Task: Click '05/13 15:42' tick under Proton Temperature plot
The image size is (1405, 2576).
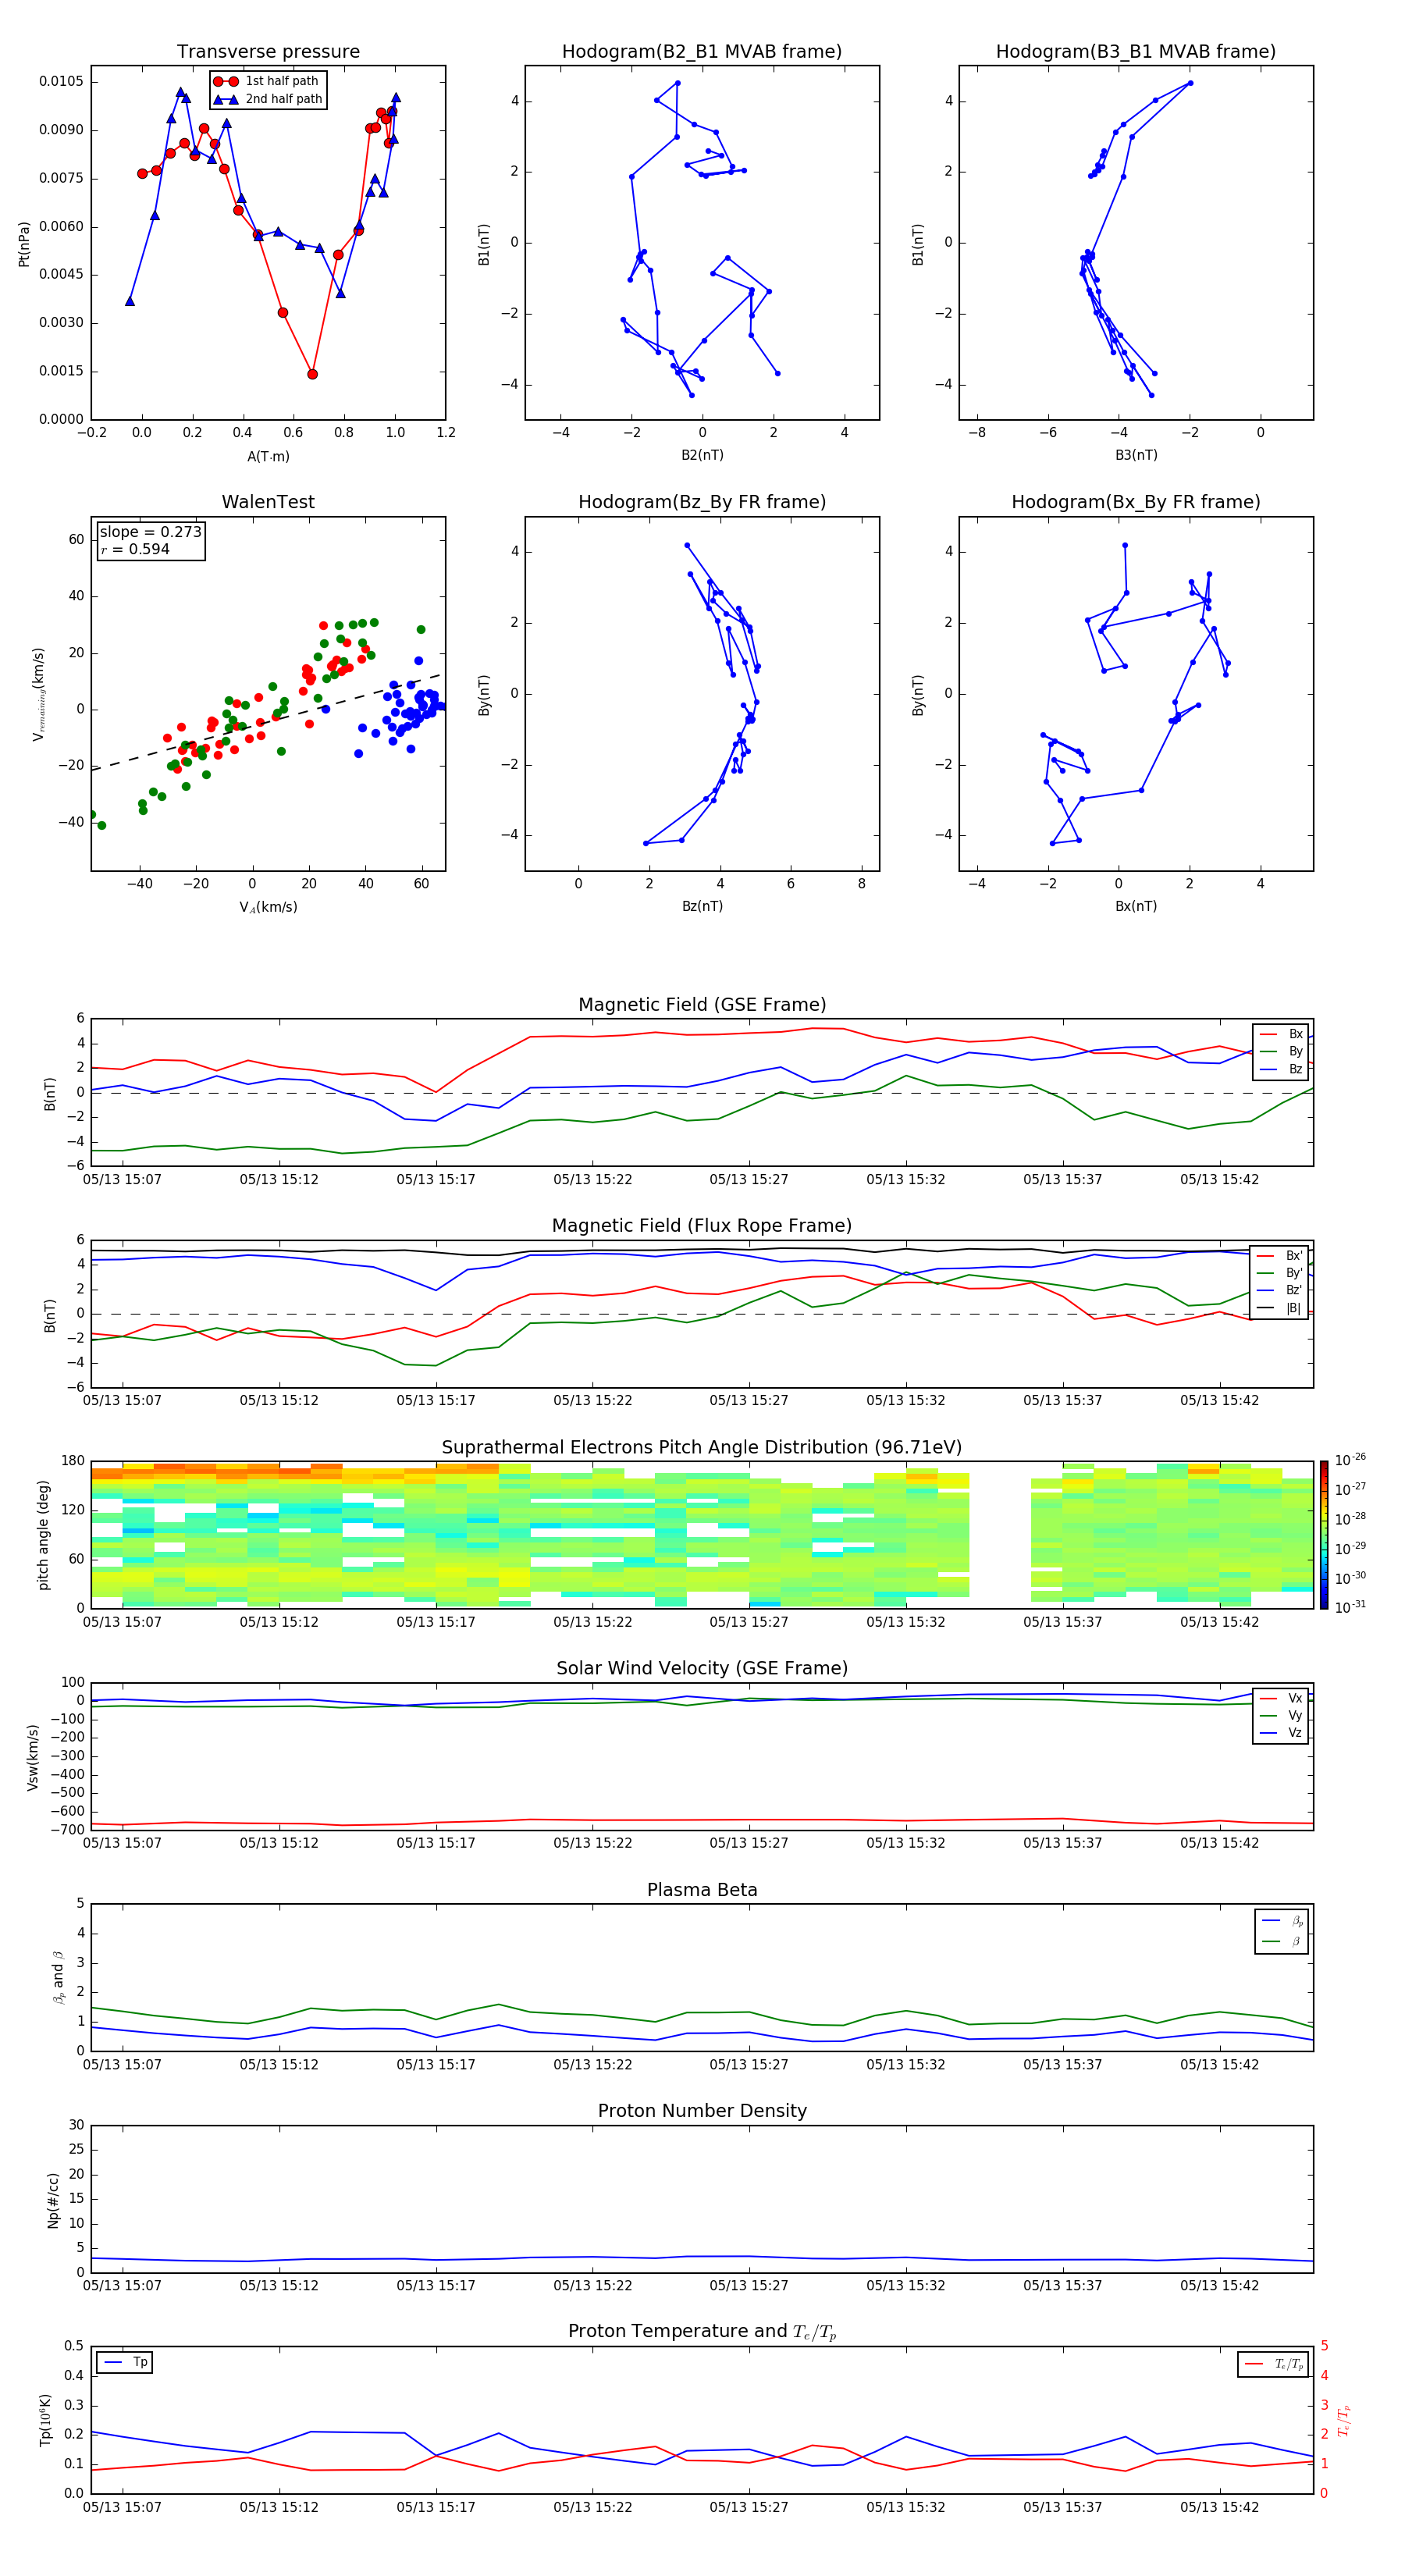Action: pyautogui.click(x=1219, y=2507)
